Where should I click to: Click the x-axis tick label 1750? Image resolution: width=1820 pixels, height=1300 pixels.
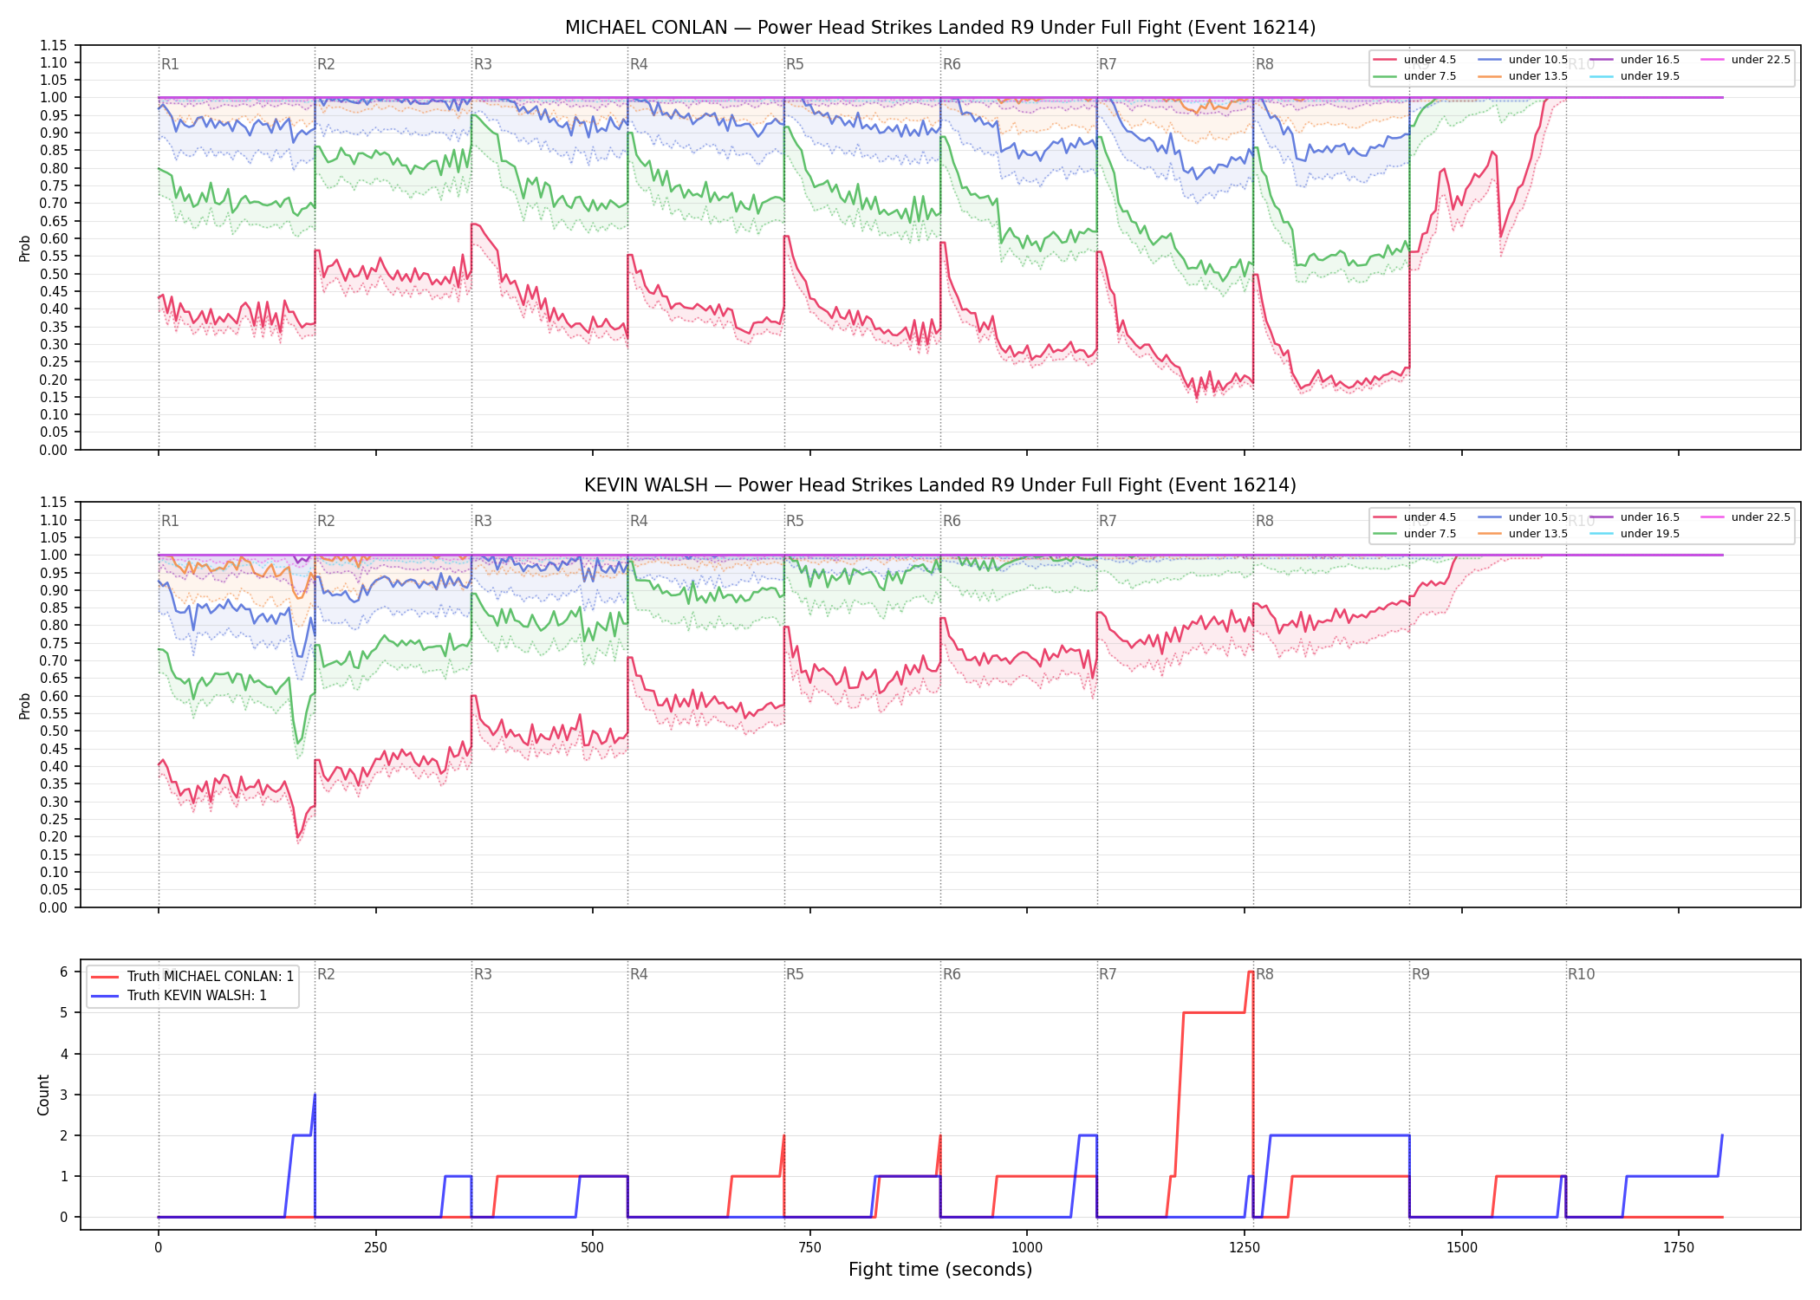click(1679, 1248)
